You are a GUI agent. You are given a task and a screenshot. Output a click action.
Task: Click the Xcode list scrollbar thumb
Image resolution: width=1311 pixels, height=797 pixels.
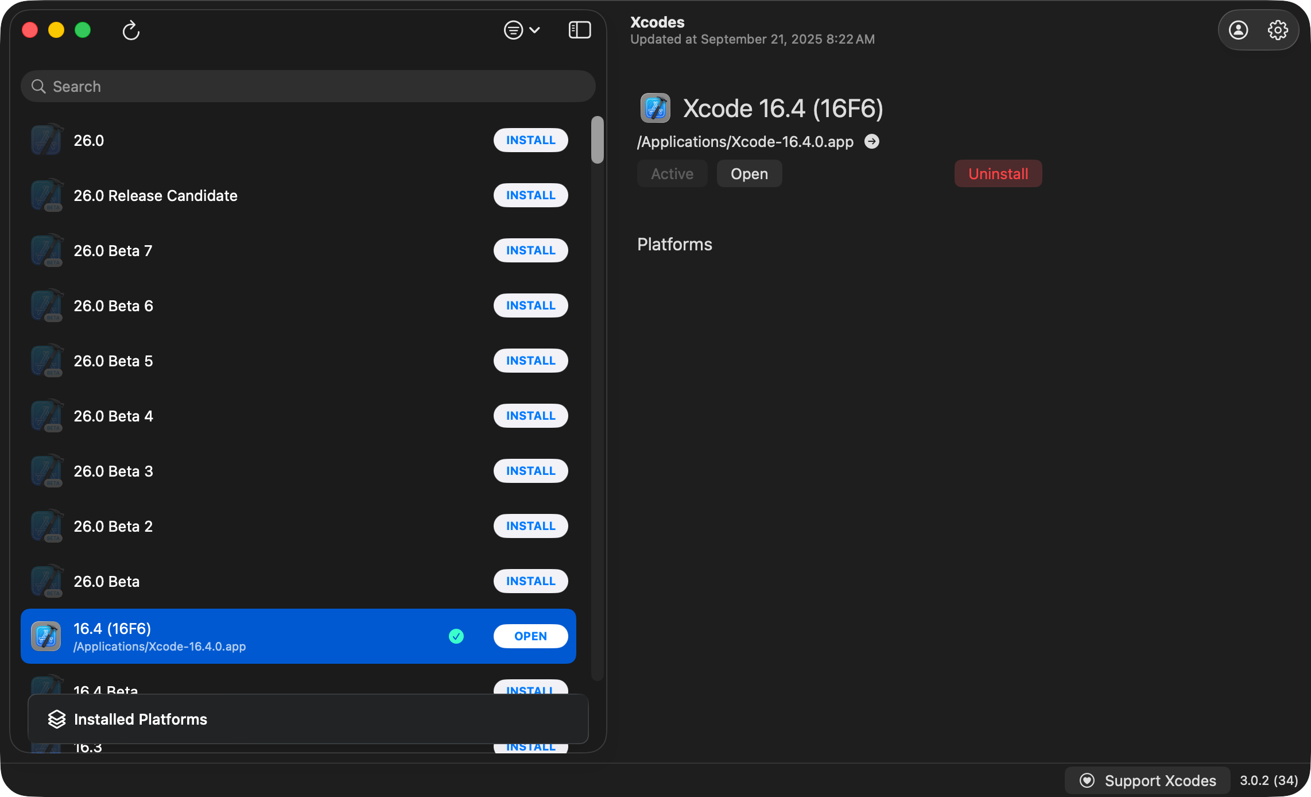pyautogui.click(x=597, y=140)
